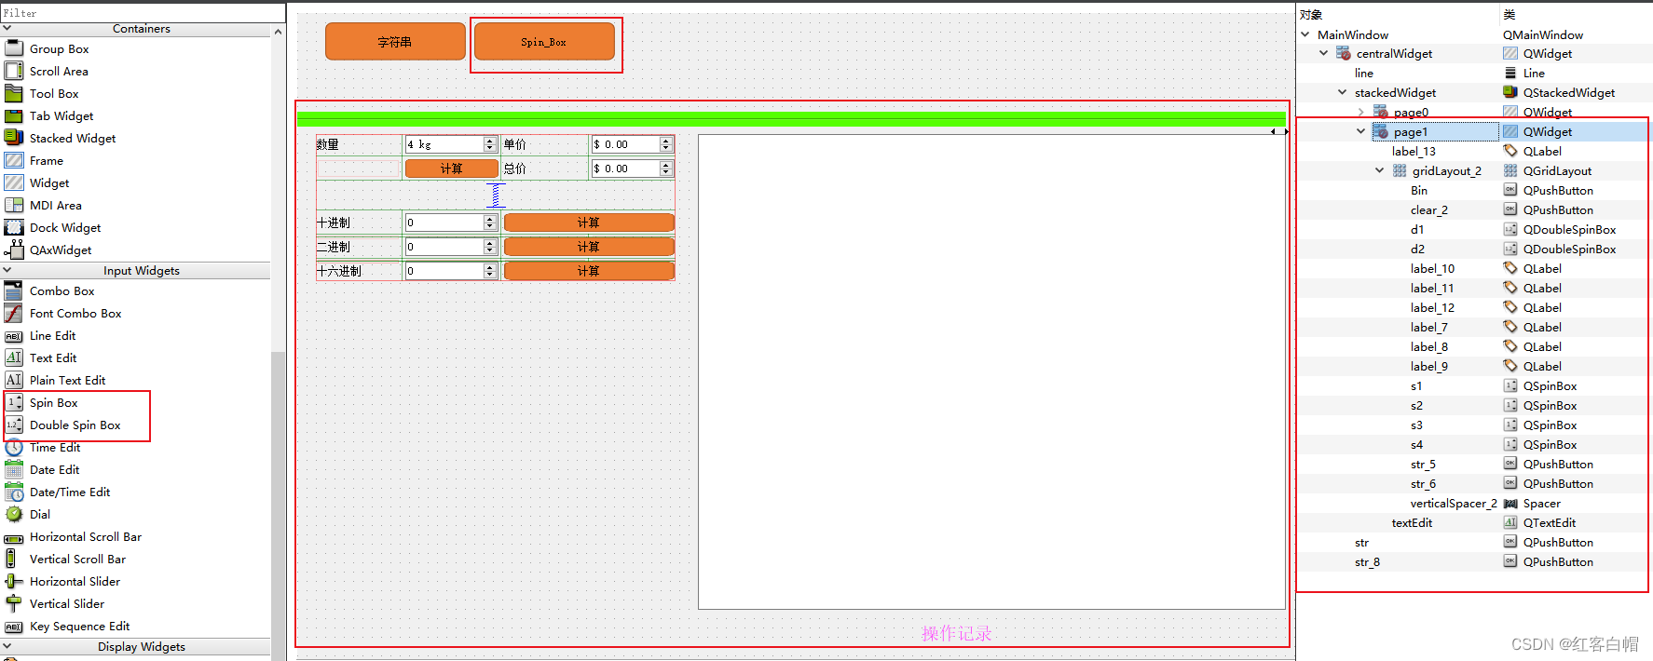Select the textEdit tree row
1653x661 pixels.
click(x=1472, y=522)
